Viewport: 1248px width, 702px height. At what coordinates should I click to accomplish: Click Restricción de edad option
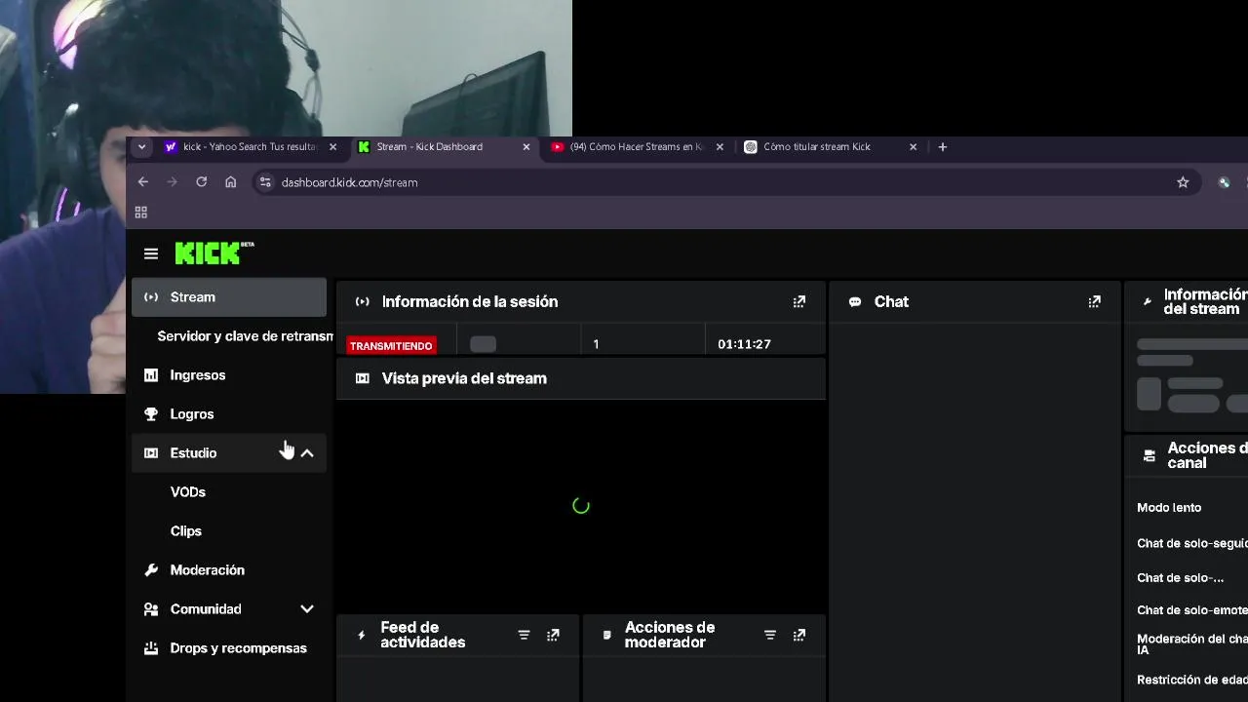1192,681
